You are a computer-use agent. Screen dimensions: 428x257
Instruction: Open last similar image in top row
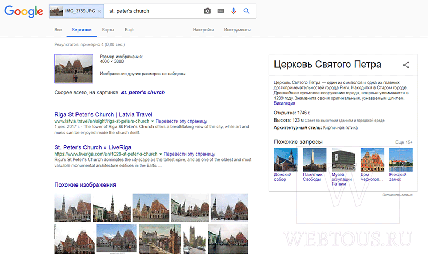pos(230,207)
